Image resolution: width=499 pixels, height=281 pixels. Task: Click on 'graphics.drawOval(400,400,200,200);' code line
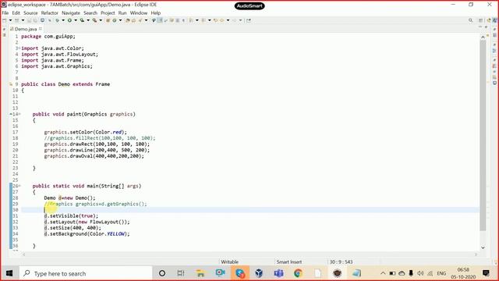(x=94, y=156)
